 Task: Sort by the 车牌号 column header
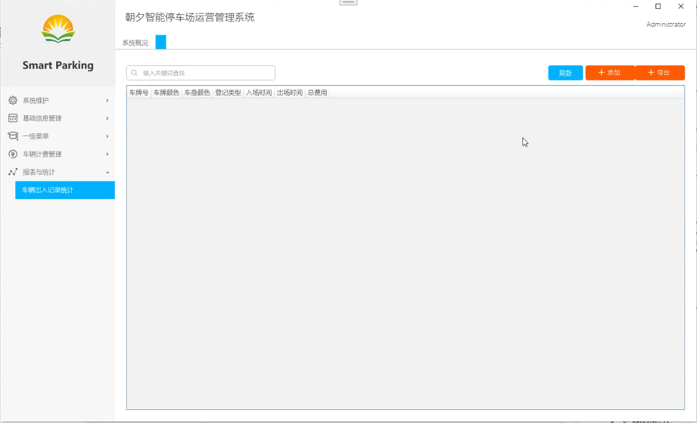(138, 92)
